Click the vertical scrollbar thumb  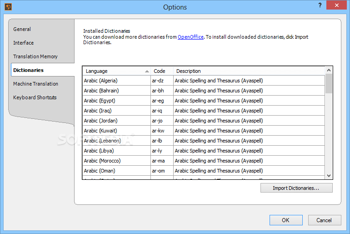coord(329,84)
